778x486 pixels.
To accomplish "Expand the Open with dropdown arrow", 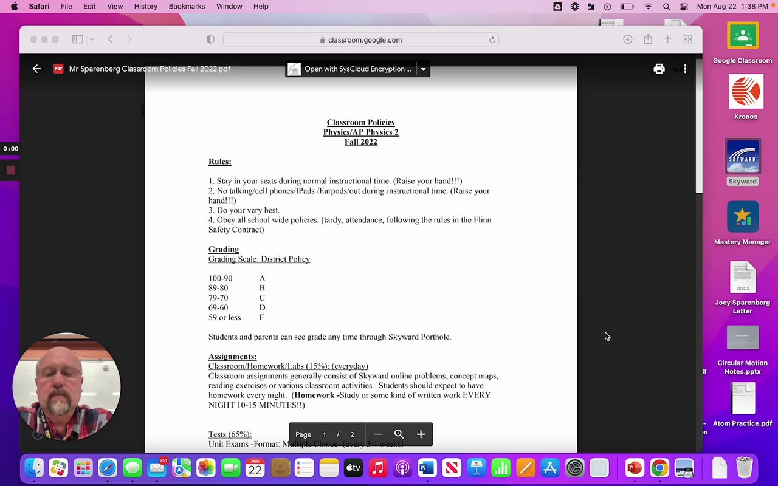I will click(x=423, y=69).
